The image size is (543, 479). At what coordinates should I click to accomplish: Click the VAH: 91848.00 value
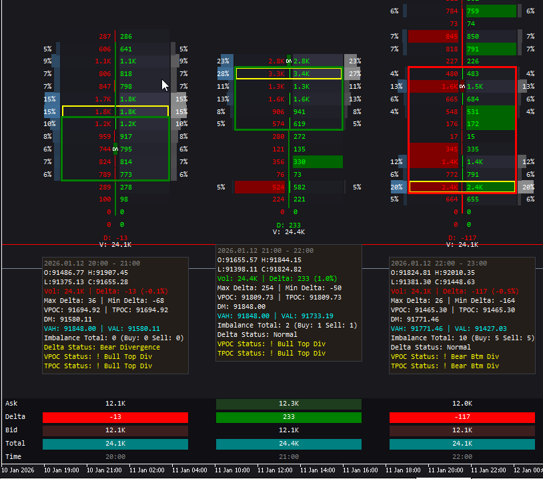coord(71,328)
